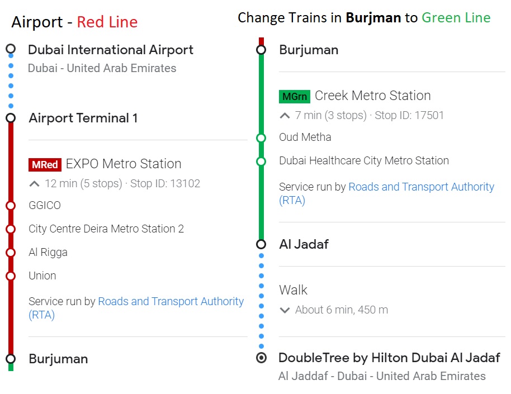Click the Union stop entry
This screenshot has width=511, height=394.
click(x=42, y=276)
